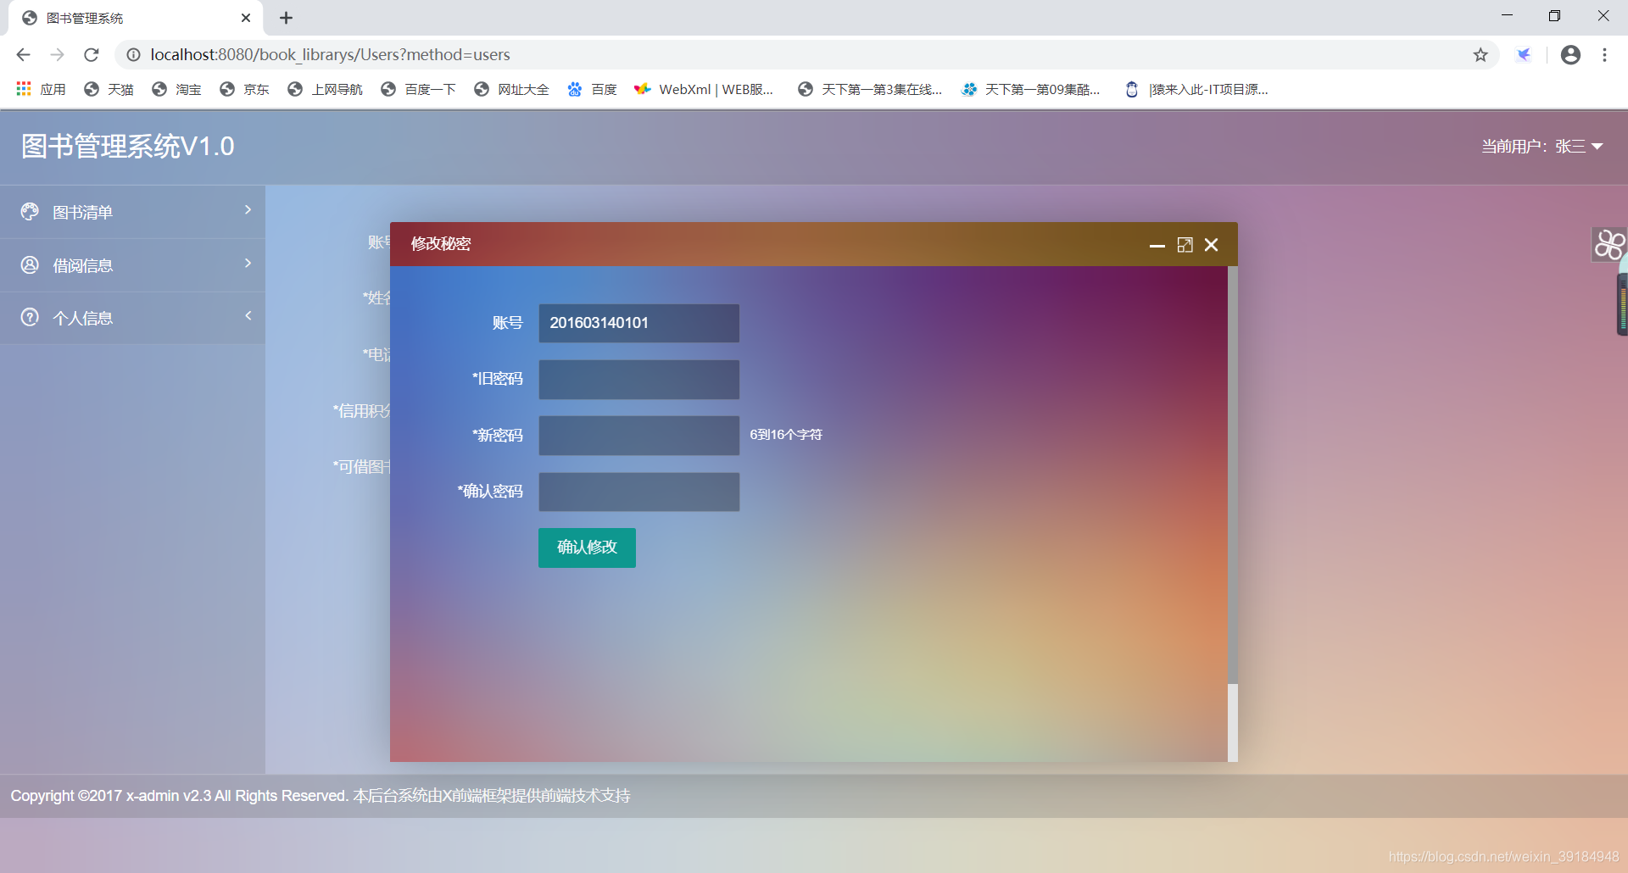Click the 修改秘密 dialog title

click(x=441, y=244)
